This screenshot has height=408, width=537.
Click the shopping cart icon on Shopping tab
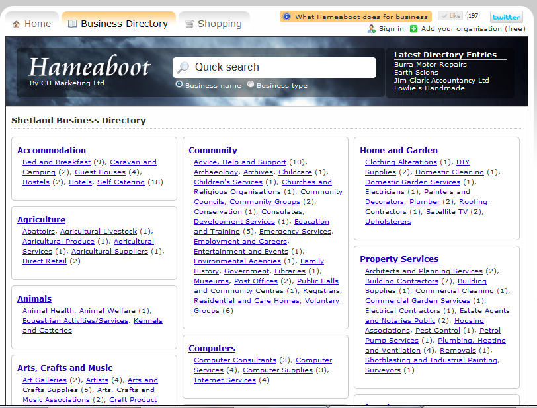click(189, 24)
